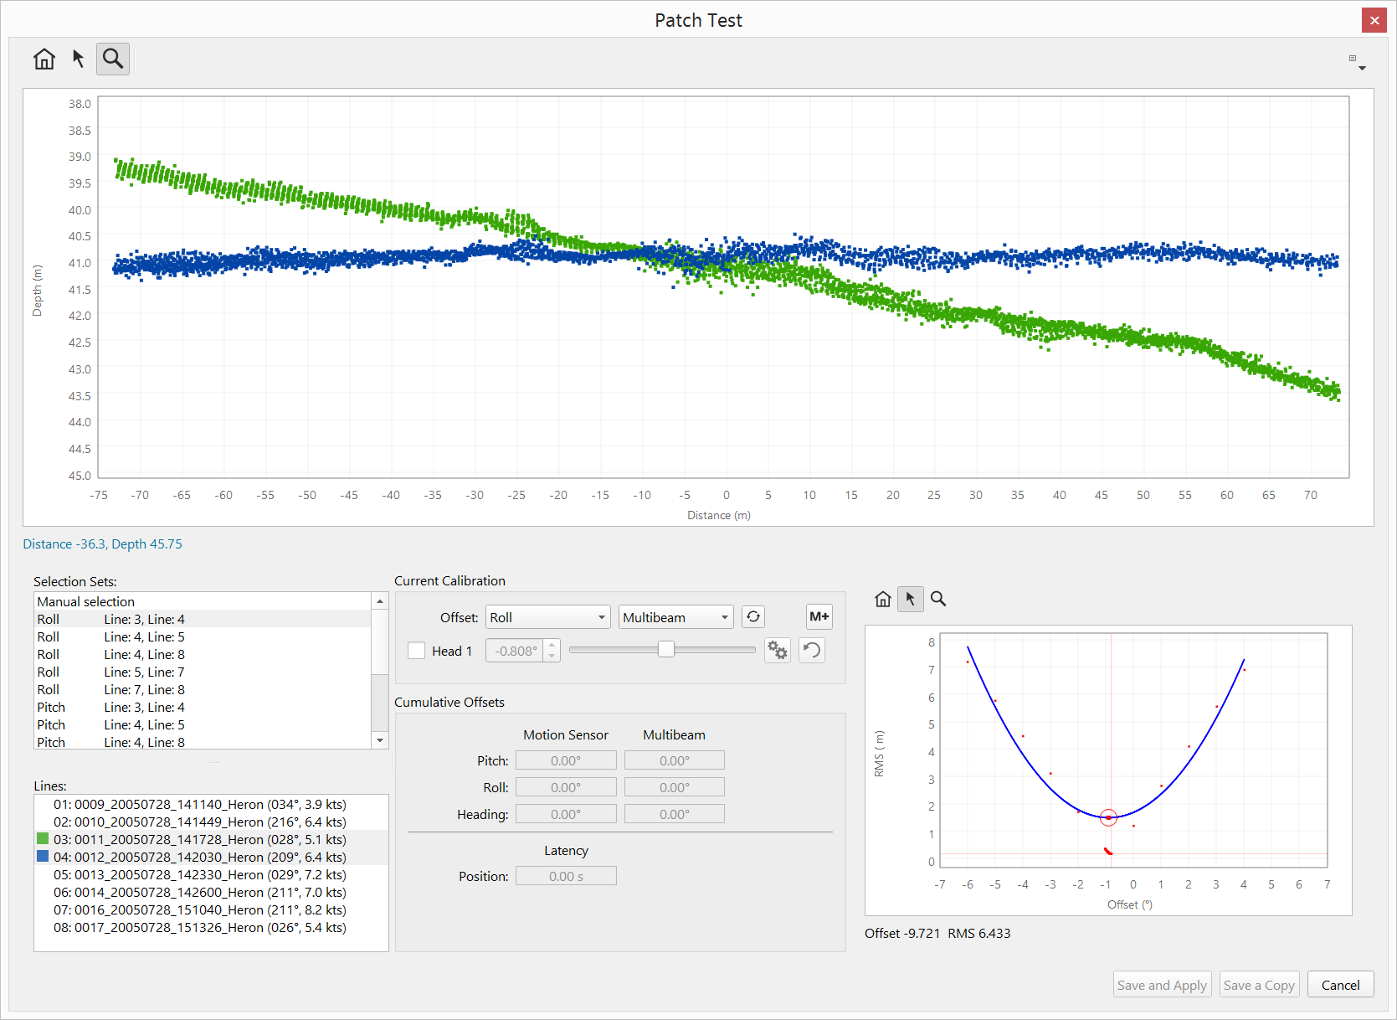Click the refresh icon beside Multibeam dropdown
The height and width of the screenshot is (1020, 1397).
[x=753, y=617]
